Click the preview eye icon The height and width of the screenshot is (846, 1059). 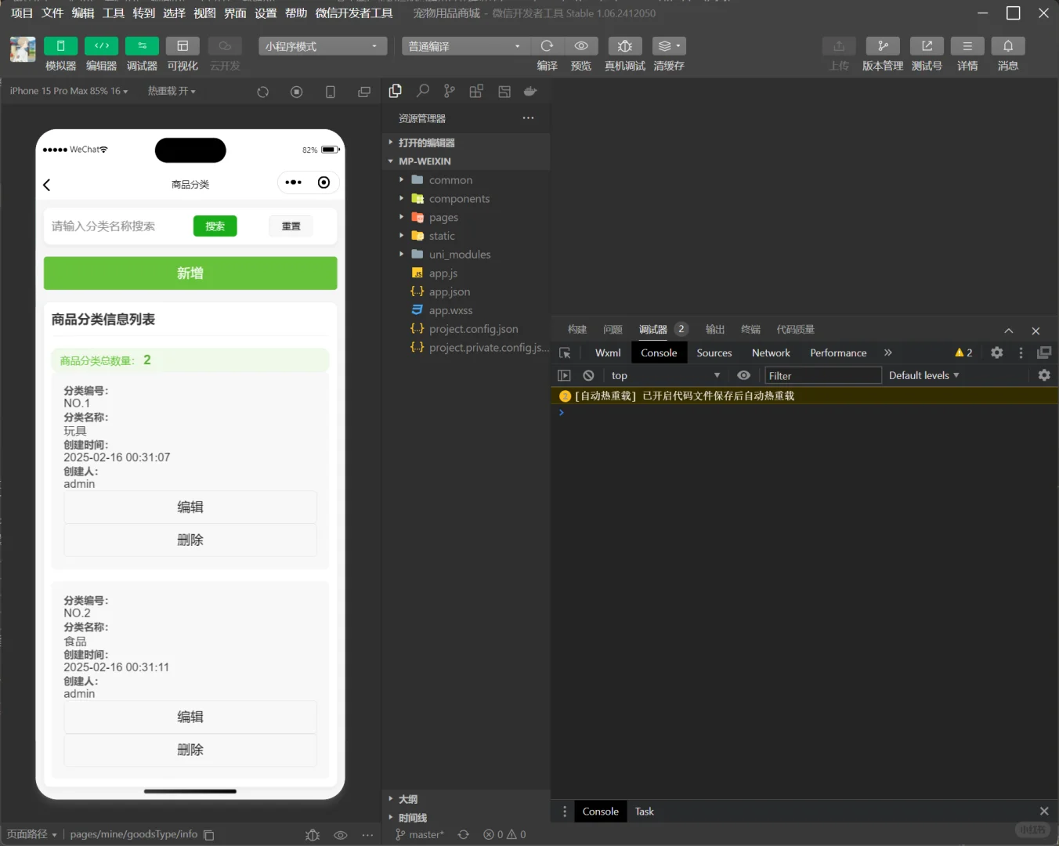coord(581,46)
